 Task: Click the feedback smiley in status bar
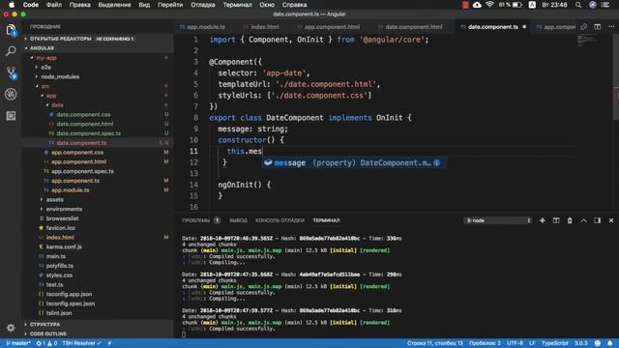tap(598, 343)
